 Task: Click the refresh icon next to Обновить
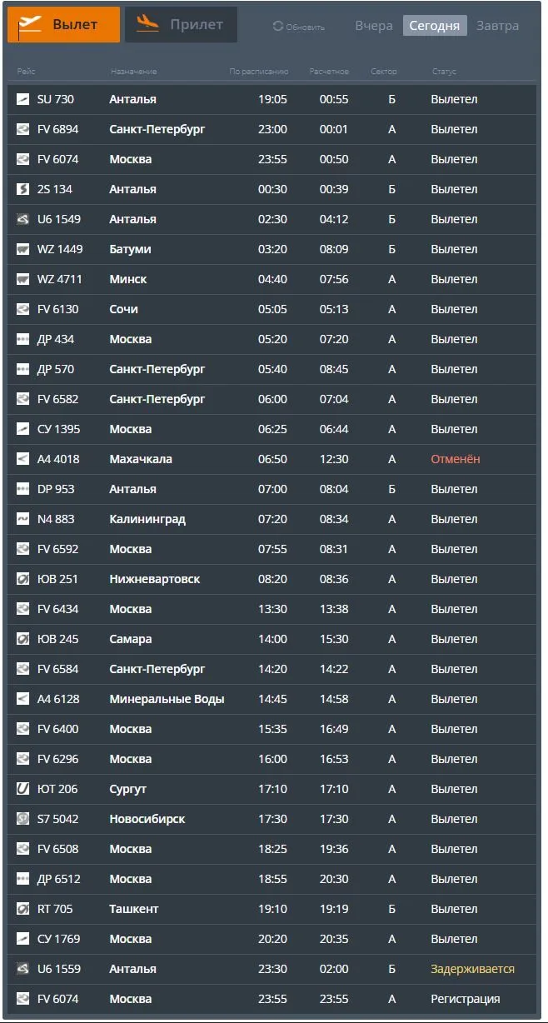(x=278, y=27)
